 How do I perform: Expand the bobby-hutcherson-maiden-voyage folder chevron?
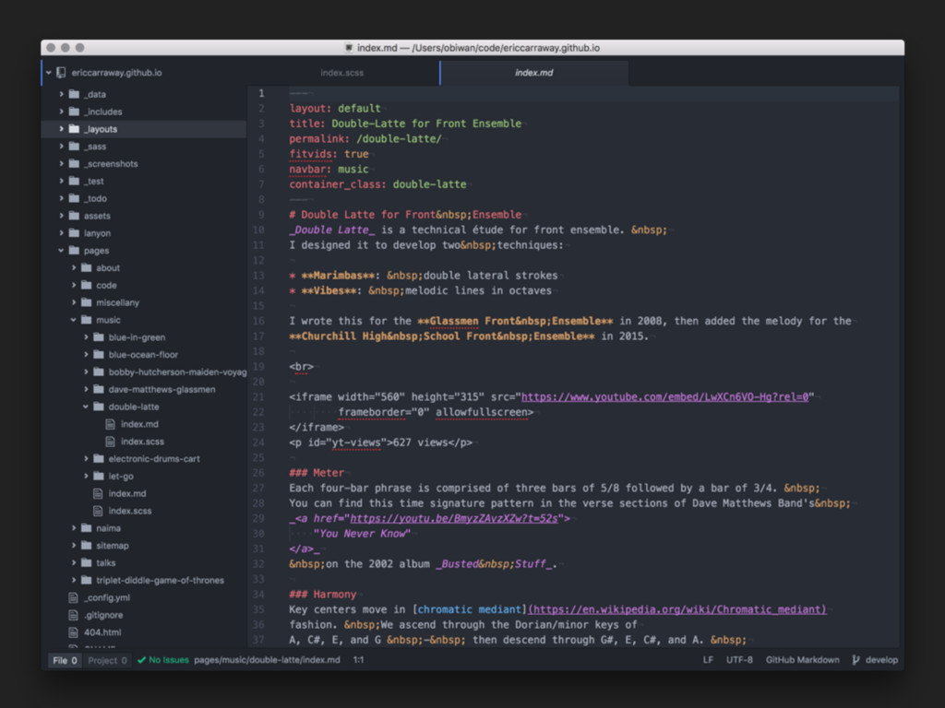86,372
